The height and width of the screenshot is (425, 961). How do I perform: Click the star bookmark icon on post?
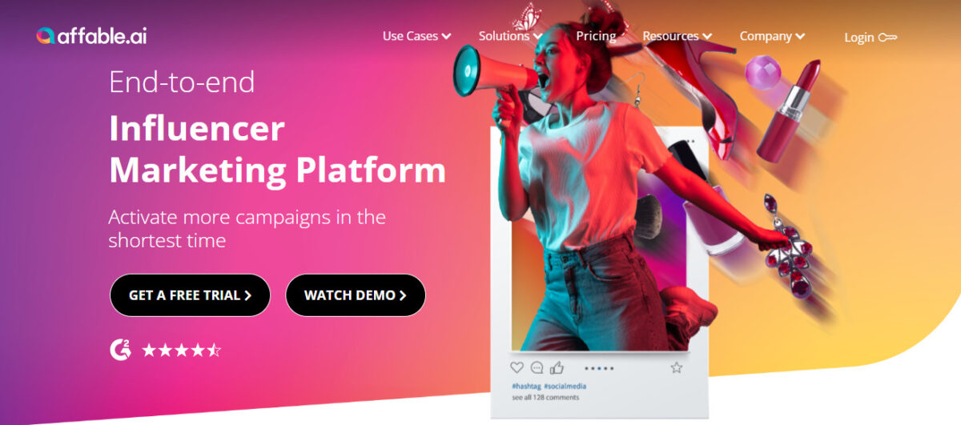pyautogui.click(x=677, y=367)
